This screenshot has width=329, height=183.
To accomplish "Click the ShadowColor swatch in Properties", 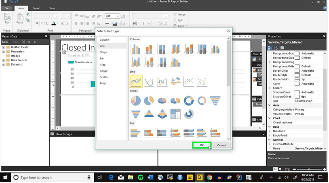I will tap(297, 92).
